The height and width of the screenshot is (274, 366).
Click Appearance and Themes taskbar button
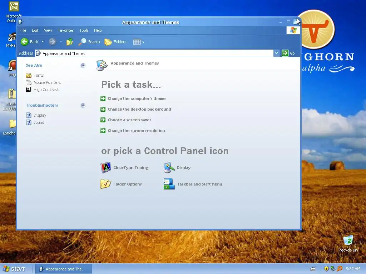point(64,269)
